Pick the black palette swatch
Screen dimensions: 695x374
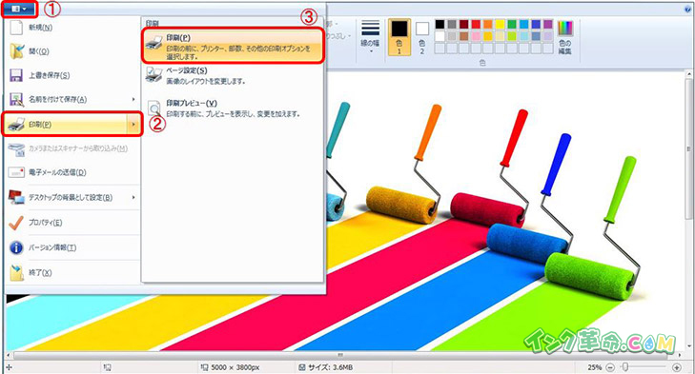(439, 25)
